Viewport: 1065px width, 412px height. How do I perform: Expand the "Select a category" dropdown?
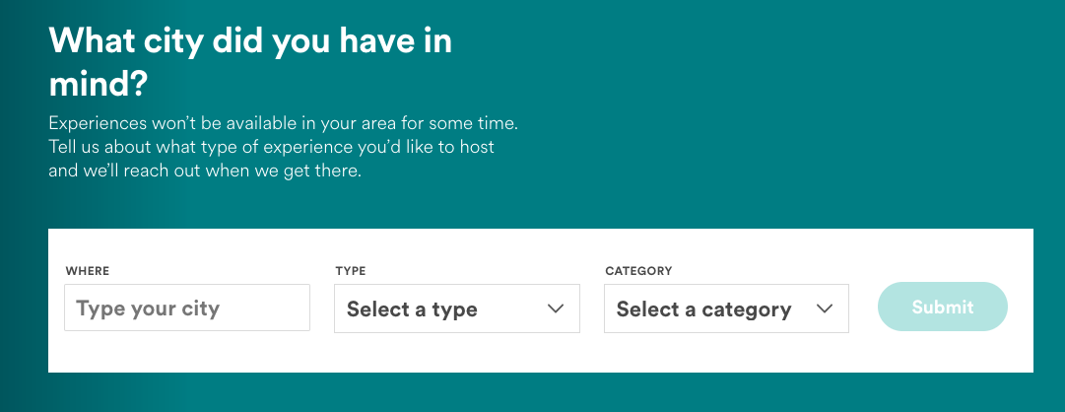[726, 309]
